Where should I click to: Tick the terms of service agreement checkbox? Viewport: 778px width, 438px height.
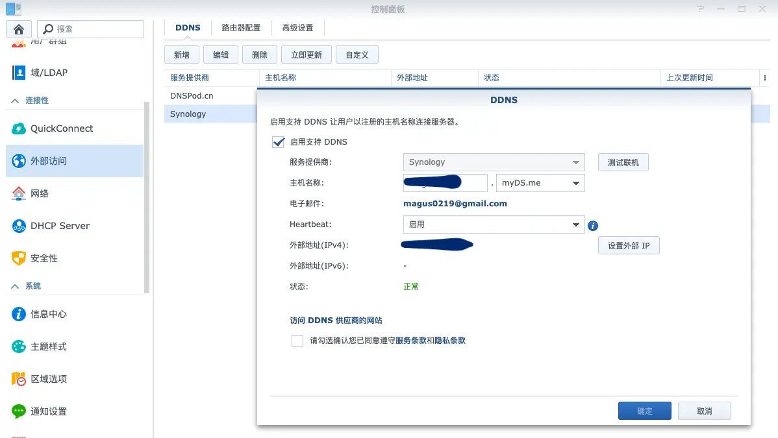coord(297,341)
